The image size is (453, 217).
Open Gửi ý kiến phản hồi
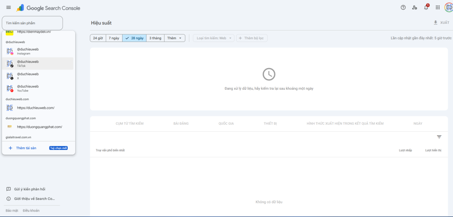coord(30,189)
